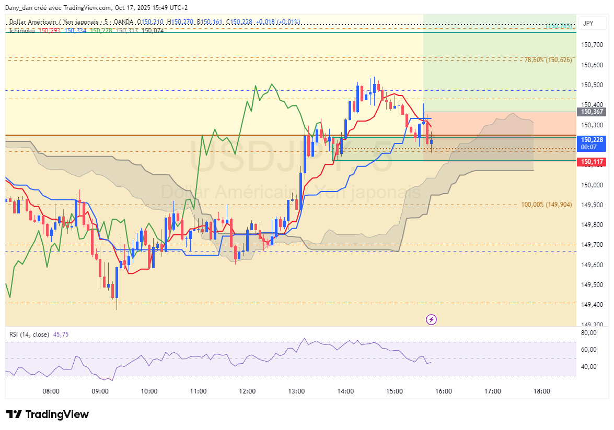Click the Ichimoku value 150,074
The width and height of the screenshot is (614, 430).
(x=153, y=30)
